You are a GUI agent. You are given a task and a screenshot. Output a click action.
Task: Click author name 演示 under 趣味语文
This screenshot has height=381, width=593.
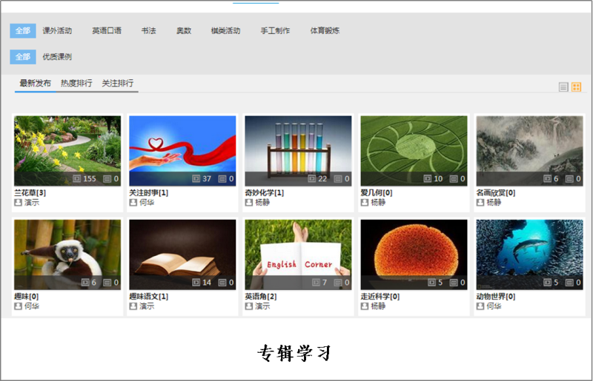coord(147,306)
